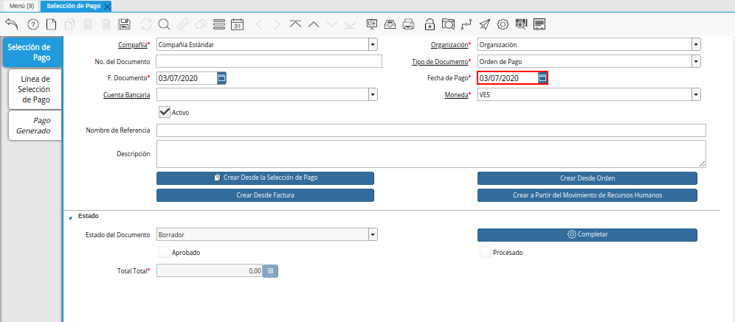
Task: Open the magnifier search icon
Action: click(164, 24)
